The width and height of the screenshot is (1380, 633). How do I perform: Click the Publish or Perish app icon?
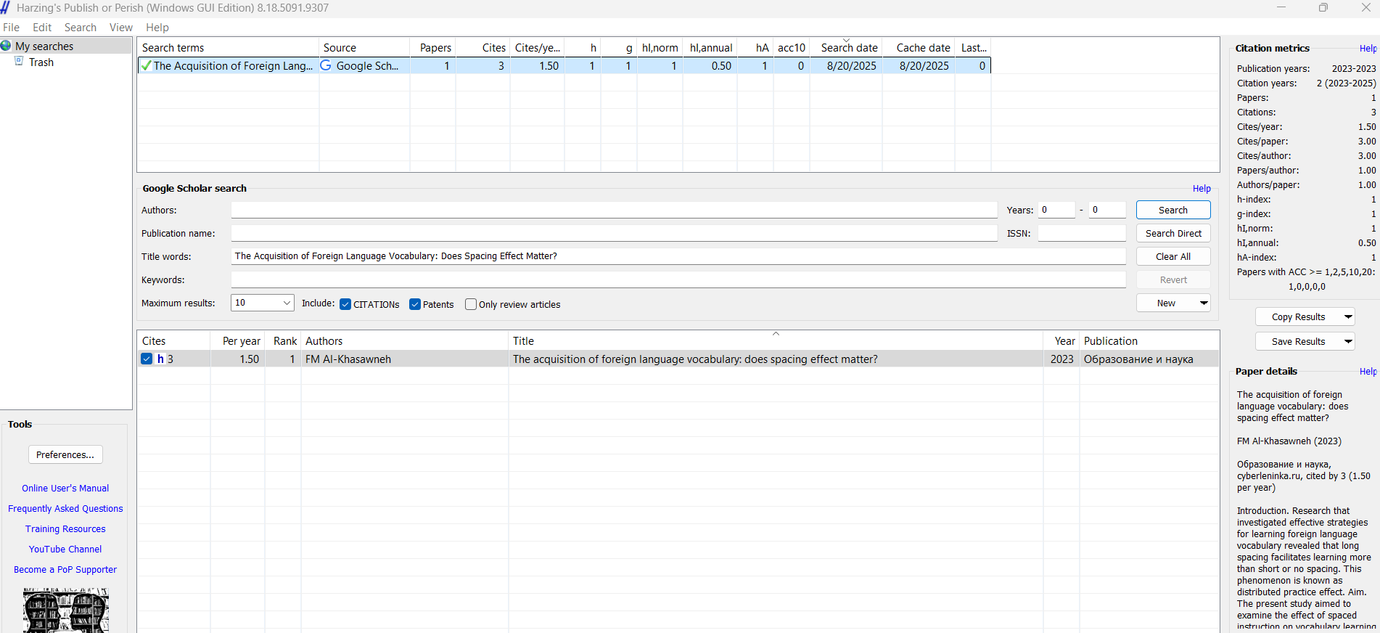click(x=6, y=8)
